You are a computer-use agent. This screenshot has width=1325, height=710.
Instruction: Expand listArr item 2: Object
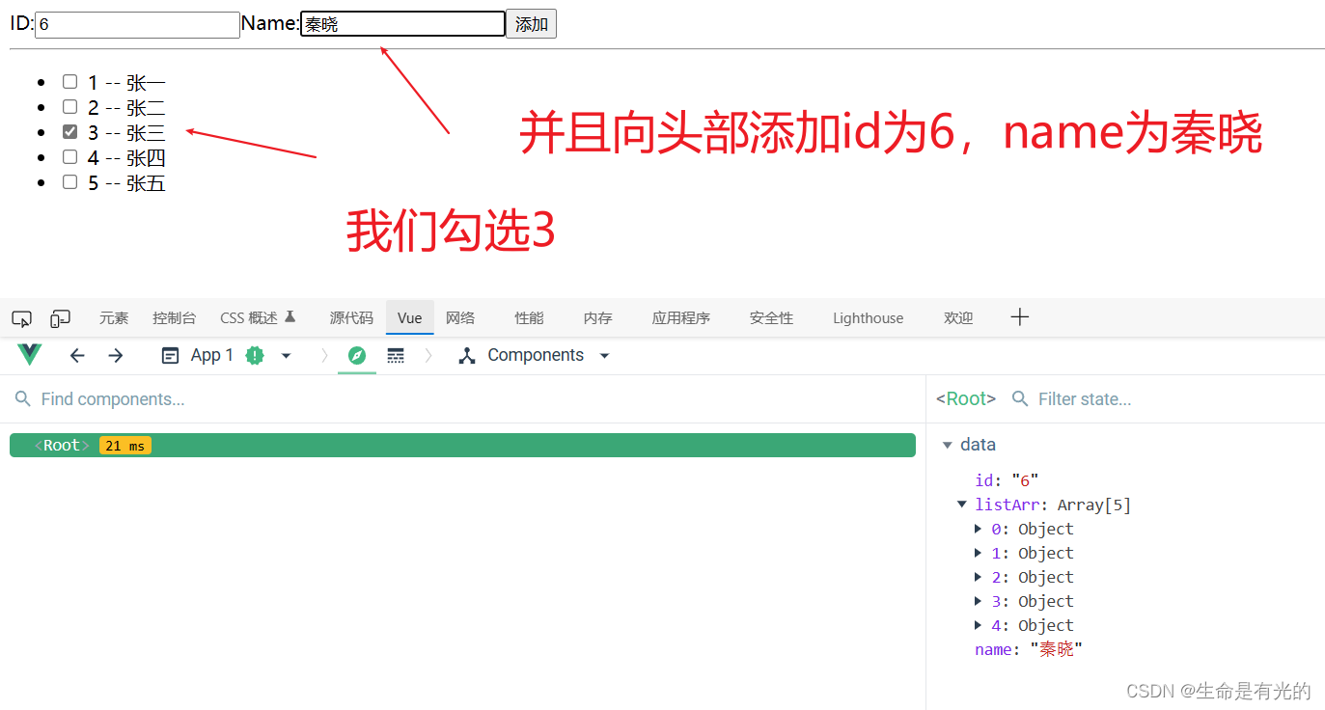[x=978, y=577]
